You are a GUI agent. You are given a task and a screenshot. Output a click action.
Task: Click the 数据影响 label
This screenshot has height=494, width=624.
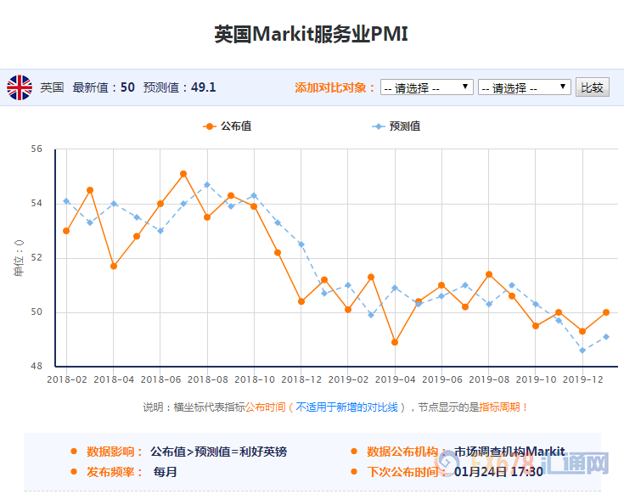115,452
